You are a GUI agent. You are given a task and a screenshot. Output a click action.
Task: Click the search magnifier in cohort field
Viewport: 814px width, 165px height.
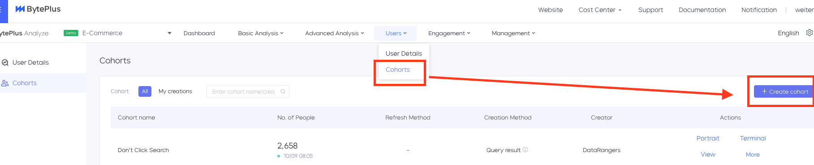283,91
